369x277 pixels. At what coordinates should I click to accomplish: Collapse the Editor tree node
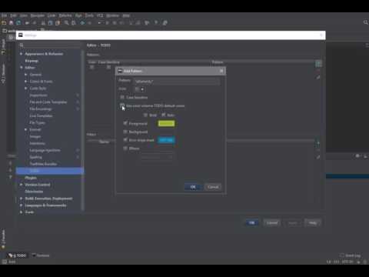(22, 68)
